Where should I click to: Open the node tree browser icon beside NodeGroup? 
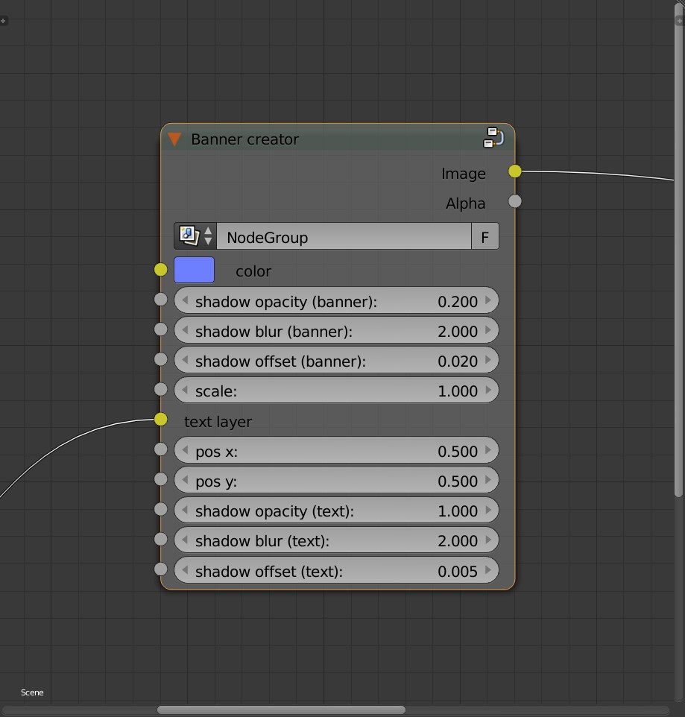(187, 236)
